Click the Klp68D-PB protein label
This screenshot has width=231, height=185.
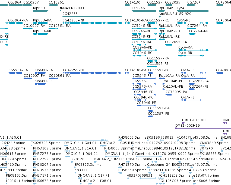pos(44,81)
